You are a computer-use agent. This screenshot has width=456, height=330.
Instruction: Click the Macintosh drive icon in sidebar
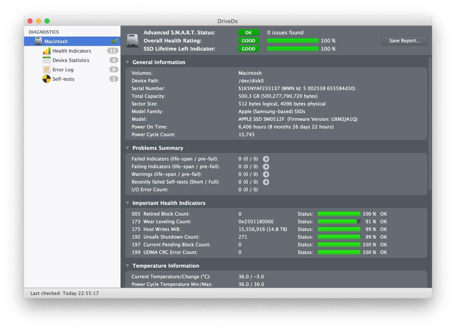(x=38, y=42)
